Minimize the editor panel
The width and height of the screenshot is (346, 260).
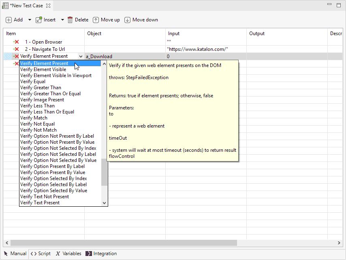pos(329,4)
